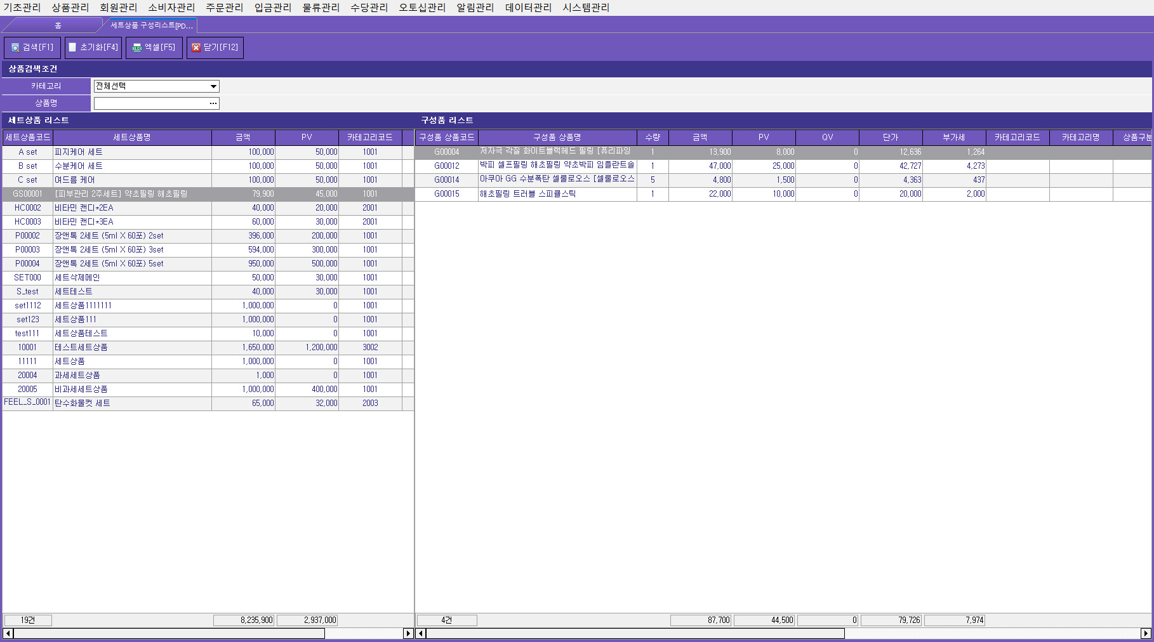Click the 검색[F1] search button
The image size is (1154, 642).
32,48
